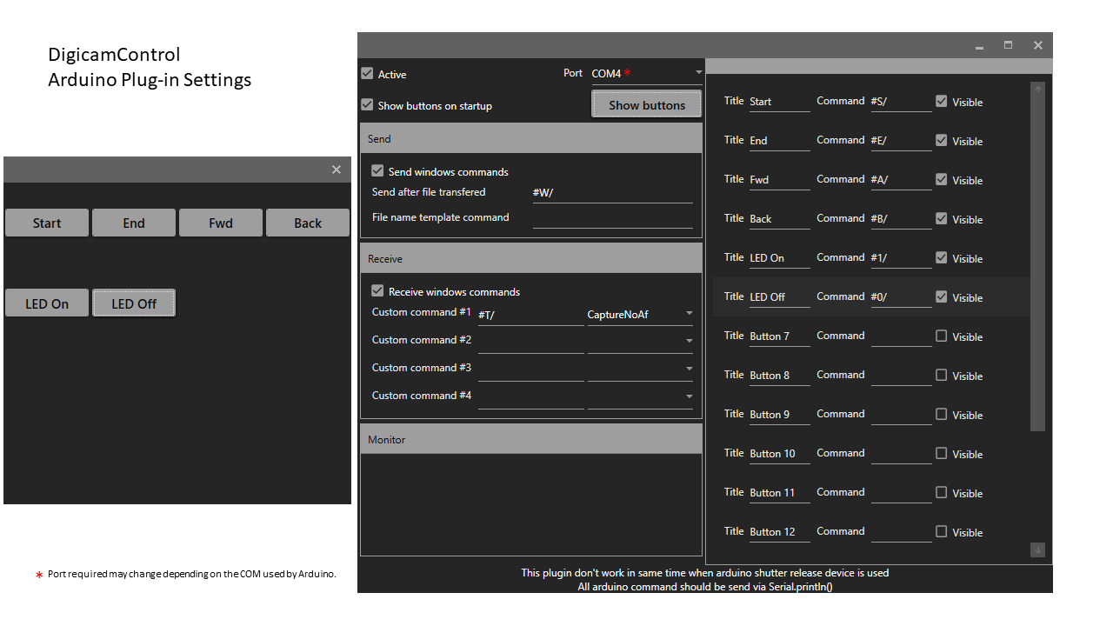Toggle Visible for the Start command

[x=941, y=101]
